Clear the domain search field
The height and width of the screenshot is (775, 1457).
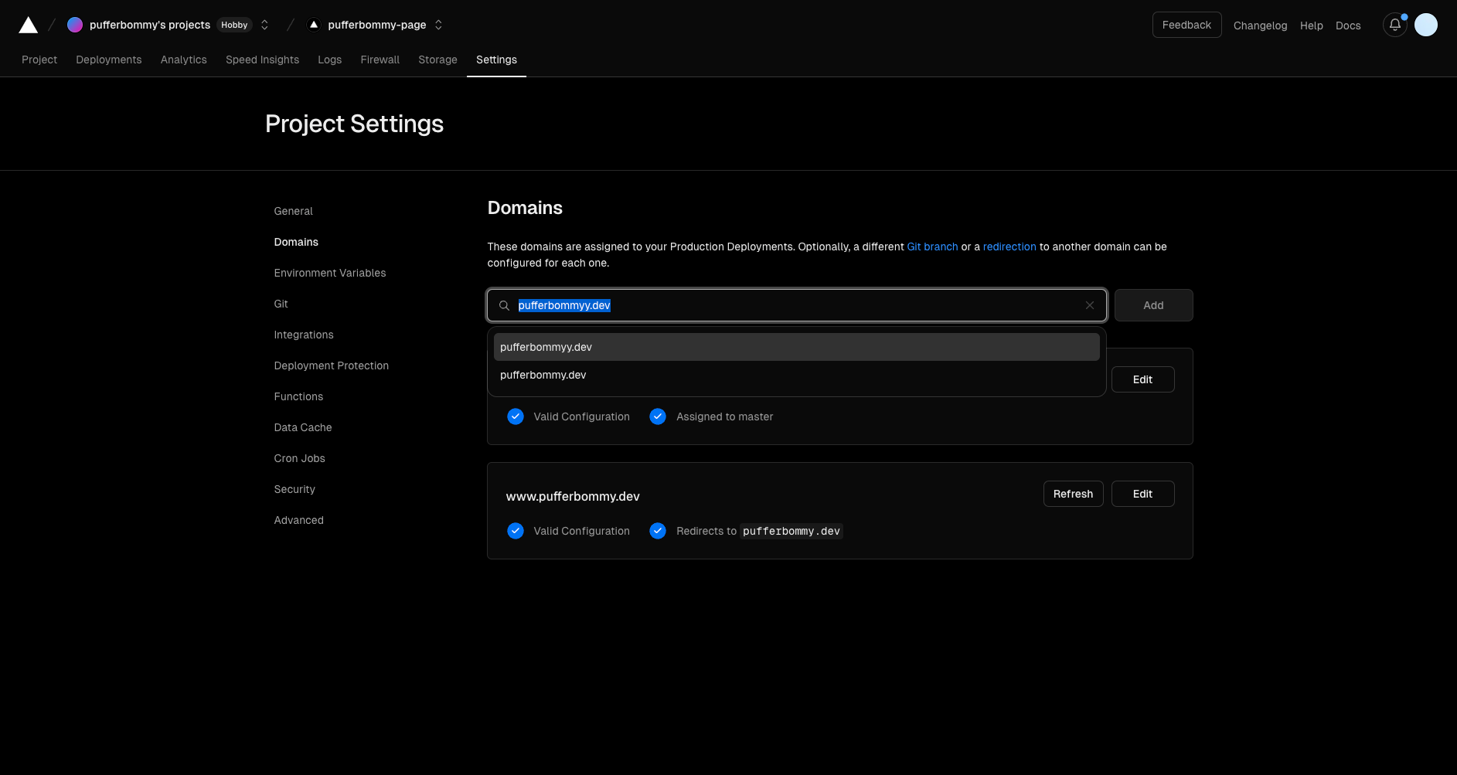coord(1090,305)
